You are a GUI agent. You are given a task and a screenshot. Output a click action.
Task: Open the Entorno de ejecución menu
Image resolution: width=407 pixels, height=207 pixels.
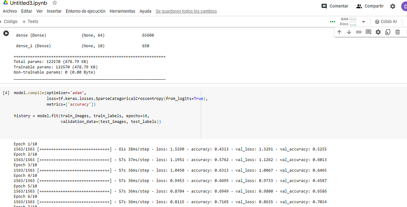[x=86, y=11]
